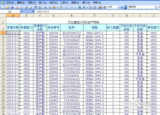The image size is (160, 115).
Task: Open Print Preview from the toolbar
Action: point(30,7)
